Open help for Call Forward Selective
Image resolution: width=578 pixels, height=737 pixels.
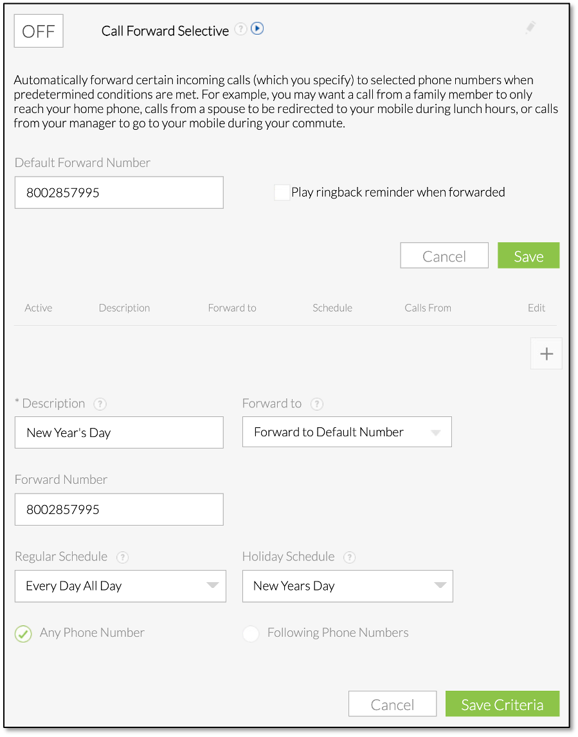240,29
